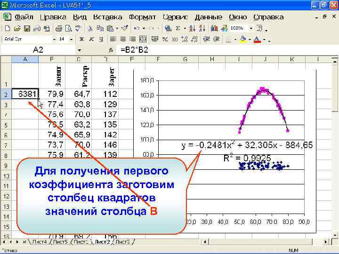Open the Формат menu
Screen dimensions: 339x254
[143, 17]
